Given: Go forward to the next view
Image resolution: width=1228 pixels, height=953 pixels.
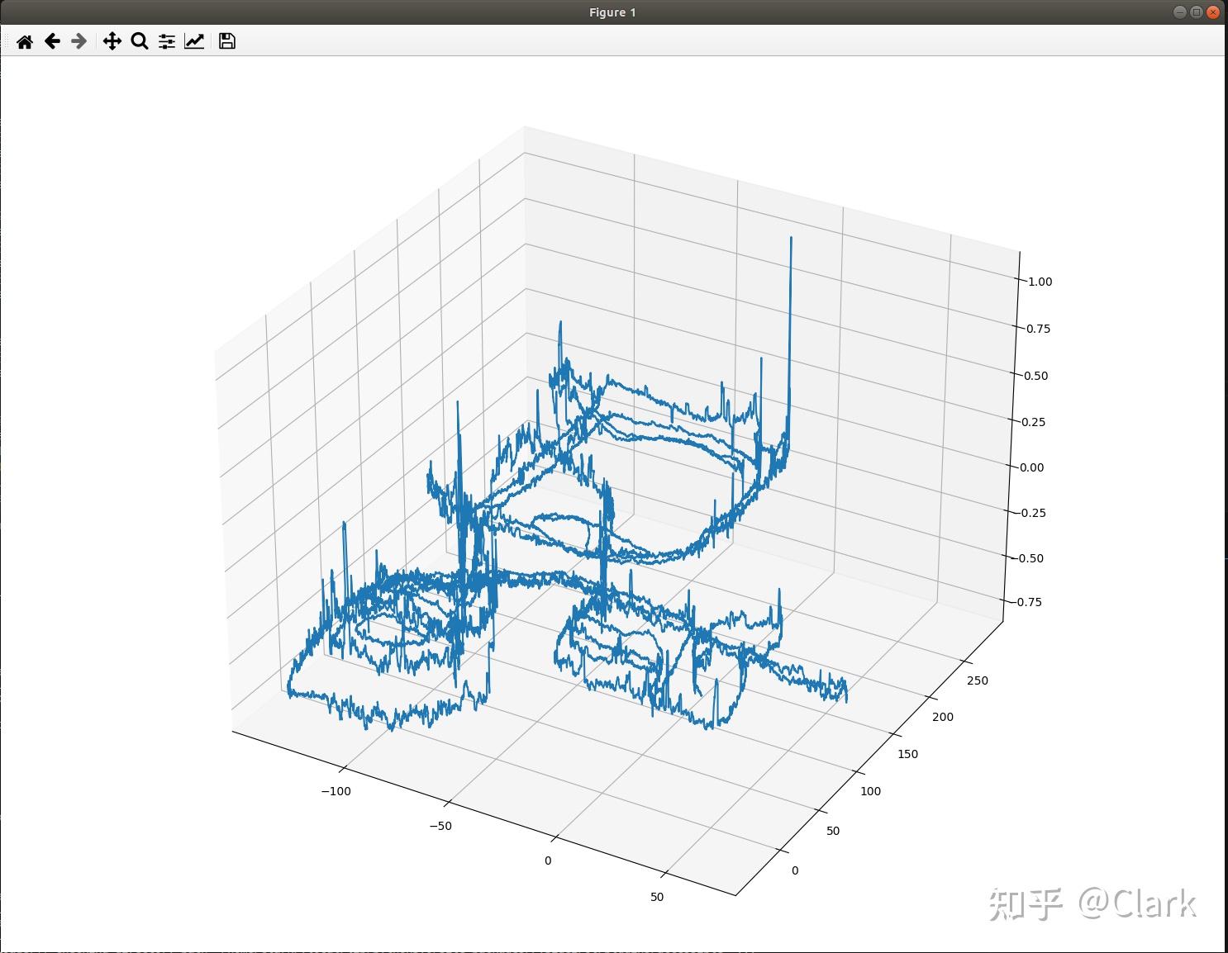Looking at the screenshot, I should (x=79, y=41).
